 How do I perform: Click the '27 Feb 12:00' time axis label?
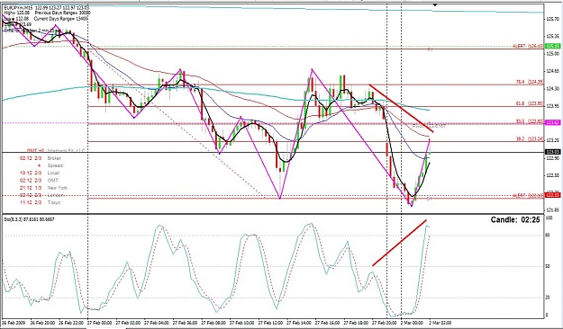[x=271, y=323]
